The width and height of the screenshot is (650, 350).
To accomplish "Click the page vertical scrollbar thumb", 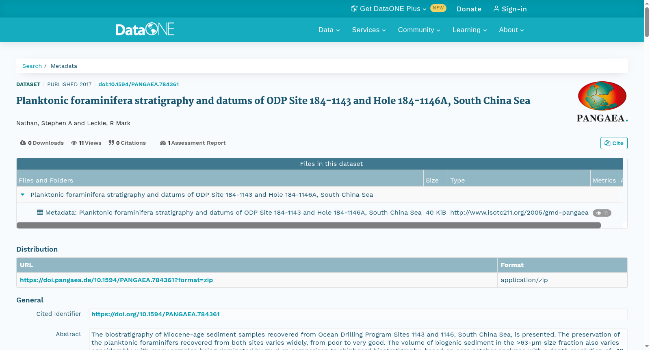I will click(647, 22).
